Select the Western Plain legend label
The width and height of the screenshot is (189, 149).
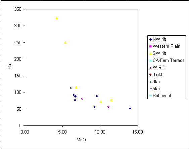point(166,46)
